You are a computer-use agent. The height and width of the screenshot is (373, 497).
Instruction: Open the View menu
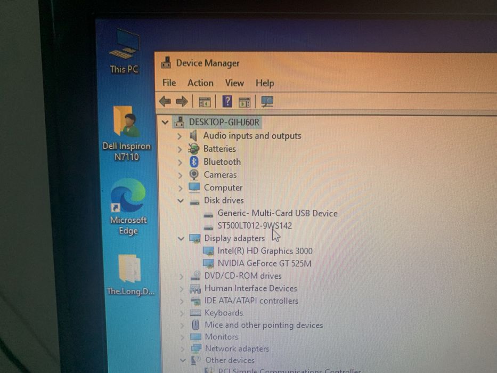pos(234,83)
